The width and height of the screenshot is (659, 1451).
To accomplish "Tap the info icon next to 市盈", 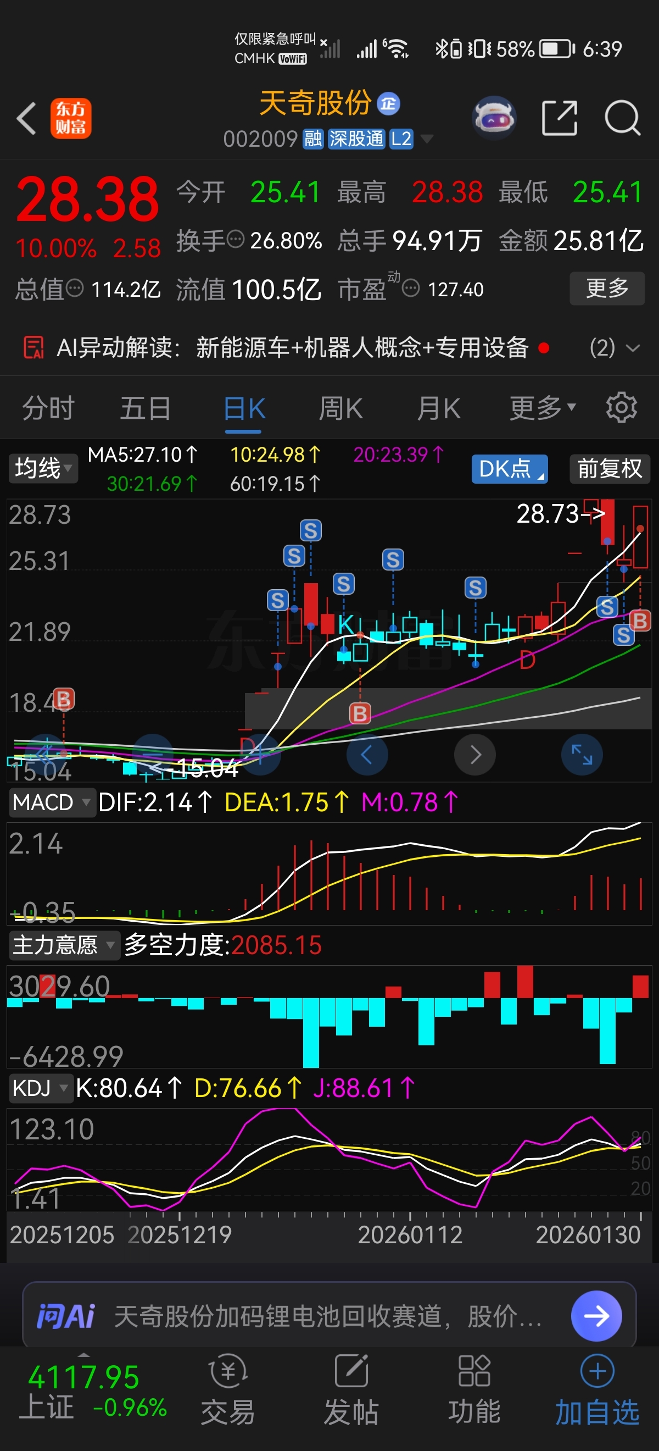I will pyautogui.click(x=411, y=289).
